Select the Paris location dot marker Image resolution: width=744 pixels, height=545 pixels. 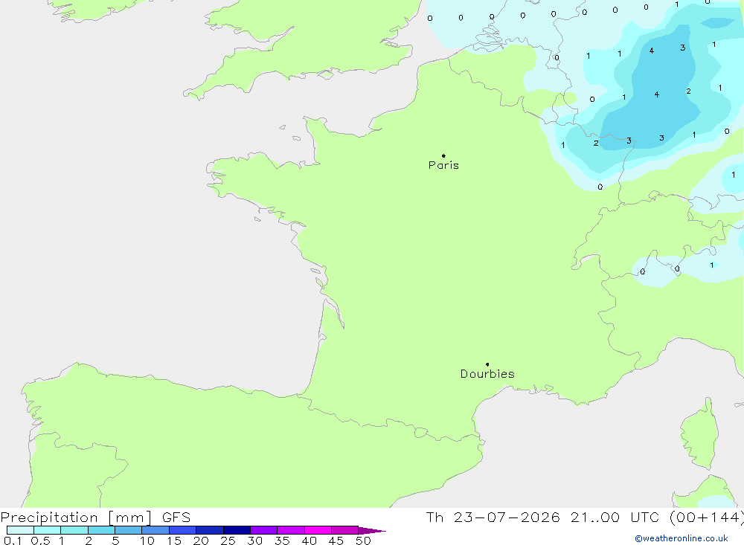click(443, 155)
